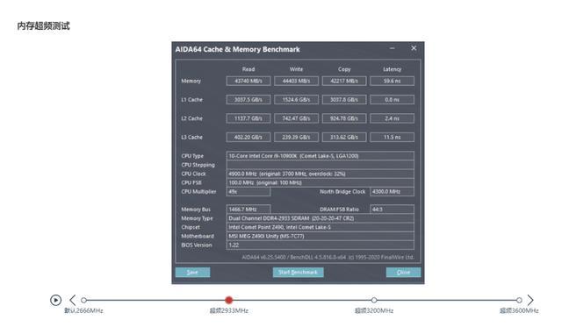Minimize the AIDA64 benchmark window
Viewport: 562px width, 327px height.
[x=393, y=48]
